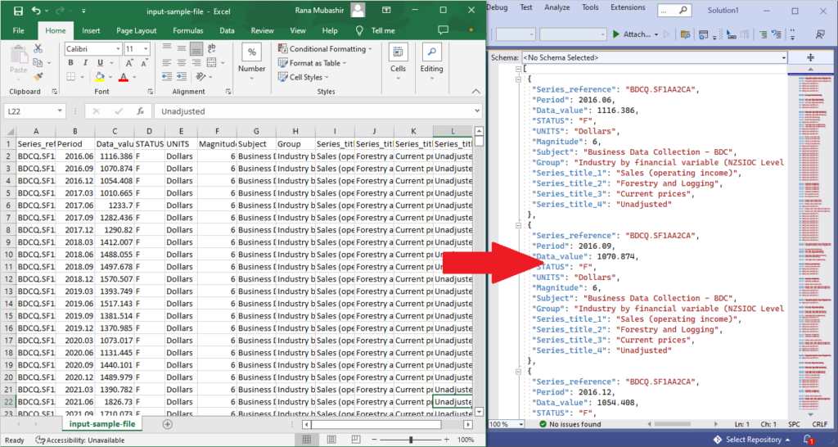Switch to Page Break Preview in status bar
The height and width of the screenshot is (447, 838).
[x=356, y=440]
